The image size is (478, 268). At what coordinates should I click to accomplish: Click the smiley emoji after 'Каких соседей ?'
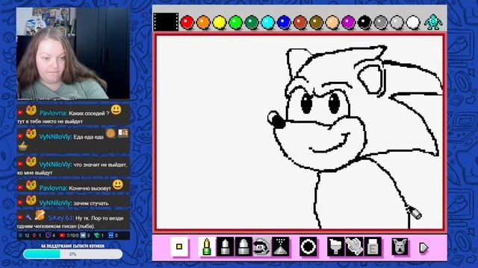[x=117, y=109]
